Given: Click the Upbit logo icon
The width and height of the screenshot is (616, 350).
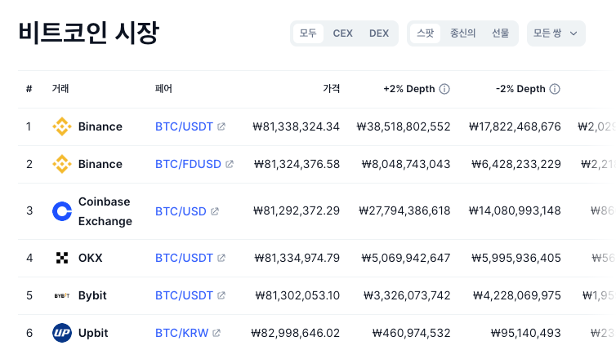Looking at the screenshot, I should [61, 333].
